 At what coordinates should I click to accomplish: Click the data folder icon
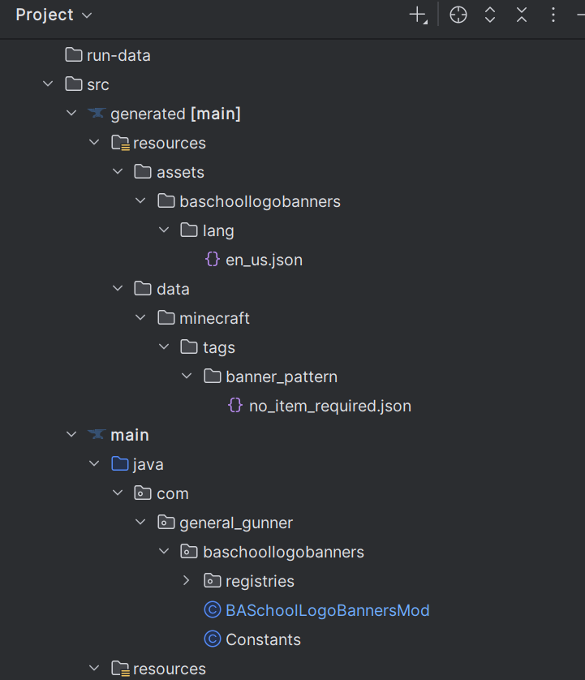tap(143, 288)
